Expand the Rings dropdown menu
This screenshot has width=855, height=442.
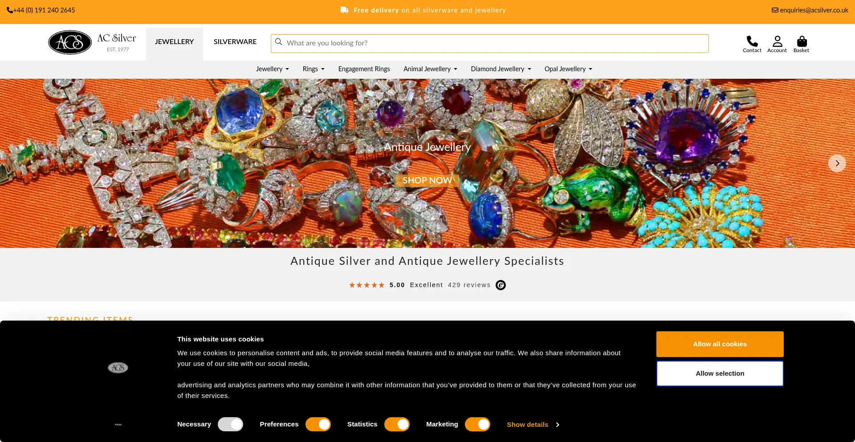point(313,69)
